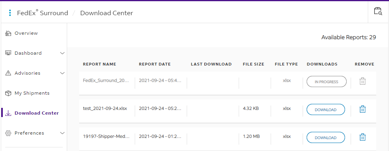Screen dimensions: 389x151
Task: Click the IN PROGRESS button
Action: point(327,81)
